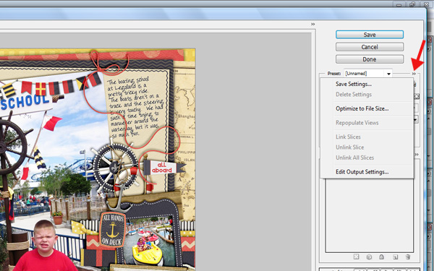This screenshot has width=434, height=271.
Task: Click the trash icon to delete selected color
Action: pyautogui.click(x=408, y=257)
